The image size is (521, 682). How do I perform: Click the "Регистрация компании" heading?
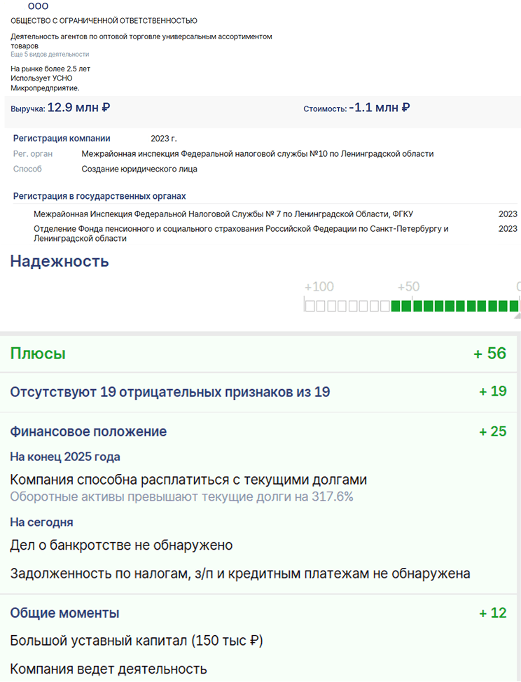coord(62,139)
